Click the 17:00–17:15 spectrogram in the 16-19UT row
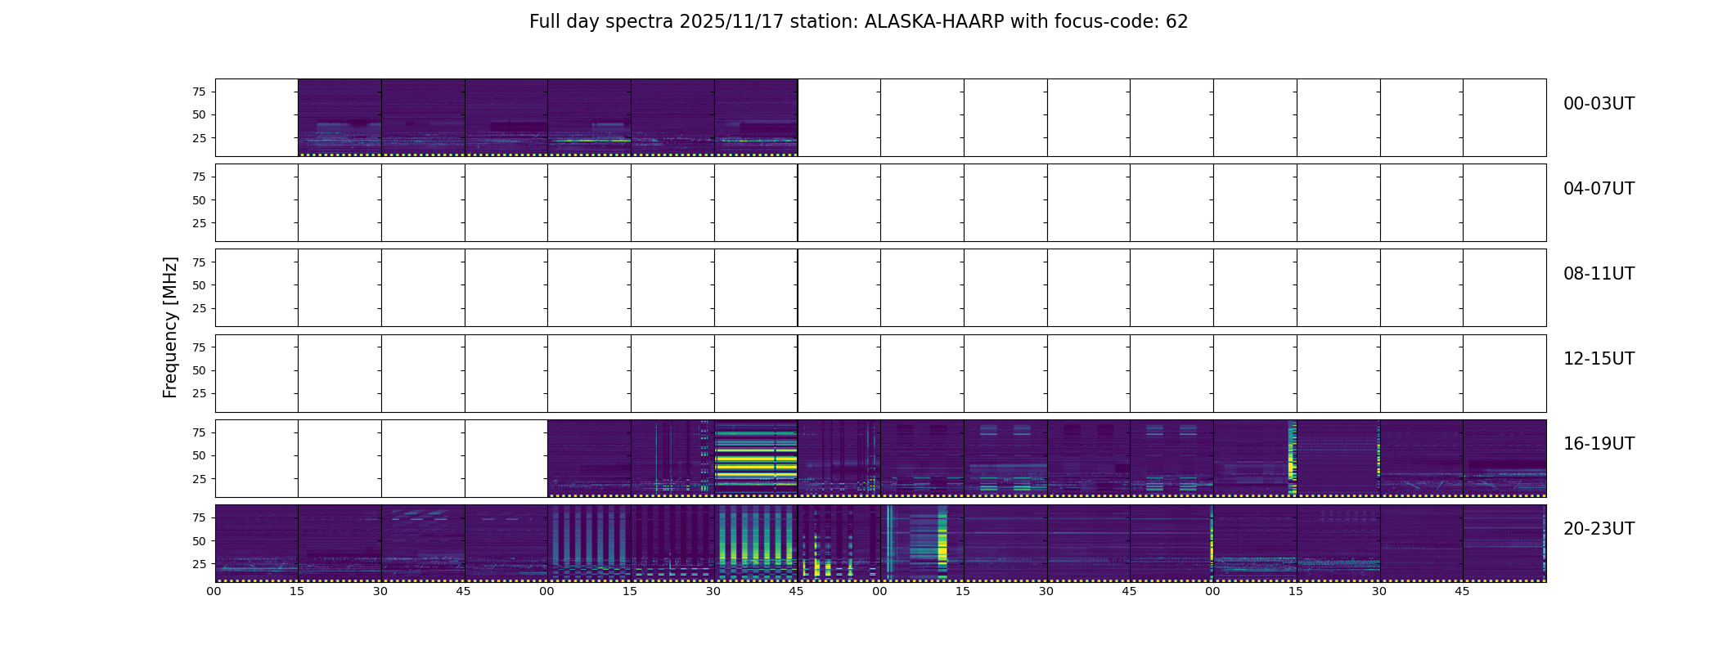1718x654 pixels. click(589, 459)
